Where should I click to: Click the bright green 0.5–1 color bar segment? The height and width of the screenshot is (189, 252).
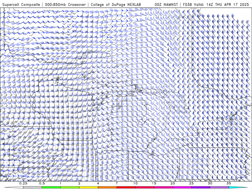[x=51, y=187]
